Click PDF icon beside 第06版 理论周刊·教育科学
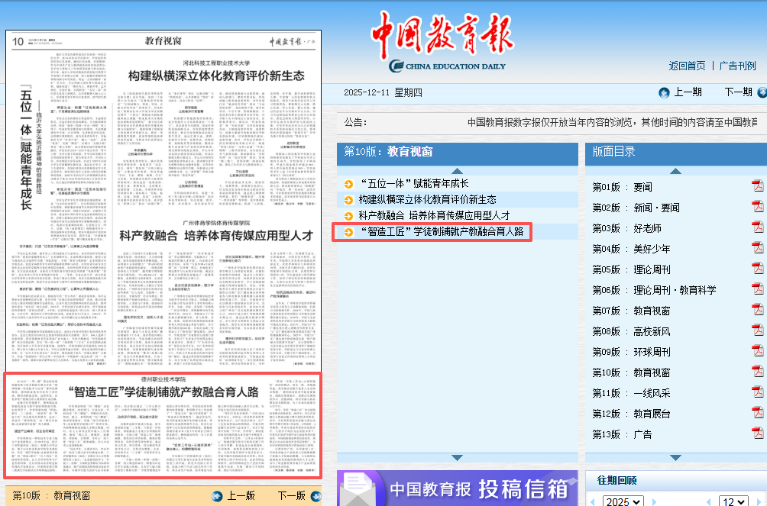This screenshot has width=767, height=506. click(x=757, y=289)
